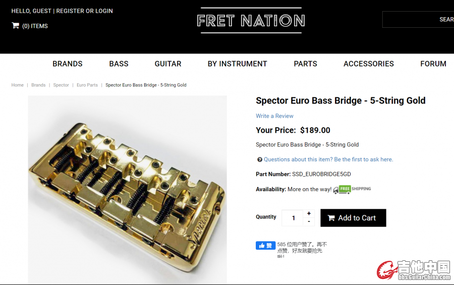Add the bridge to cart
This screenshot has width=454, height=285.
tap(353, 218)
